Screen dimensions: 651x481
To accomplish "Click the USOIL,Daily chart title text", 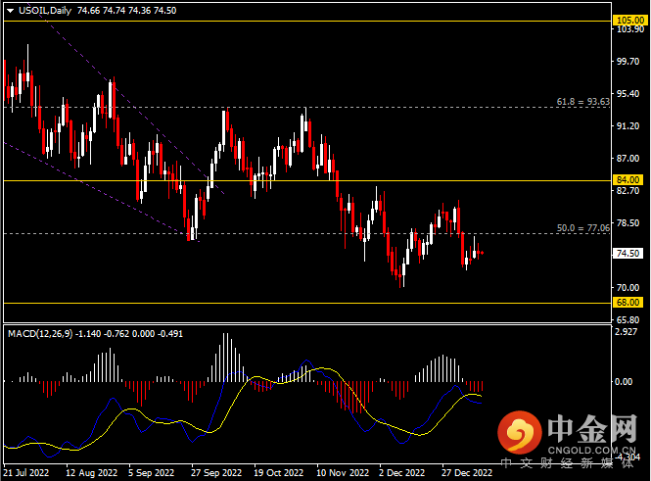I will (x=44, y=9).
